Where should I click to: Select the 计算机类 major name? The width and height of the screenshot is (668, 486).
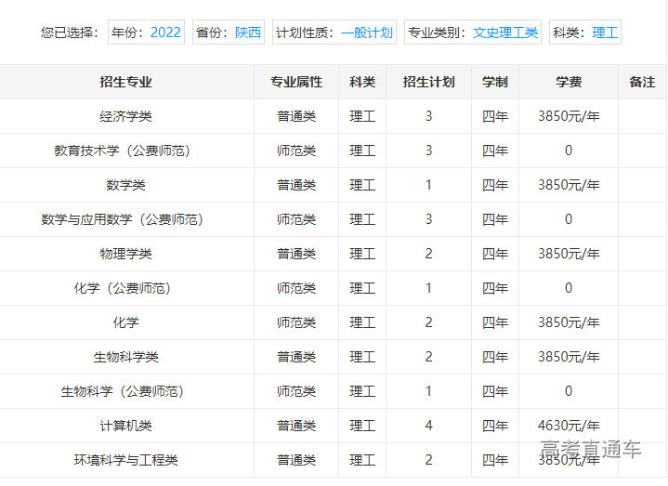(x=126, y=426)
